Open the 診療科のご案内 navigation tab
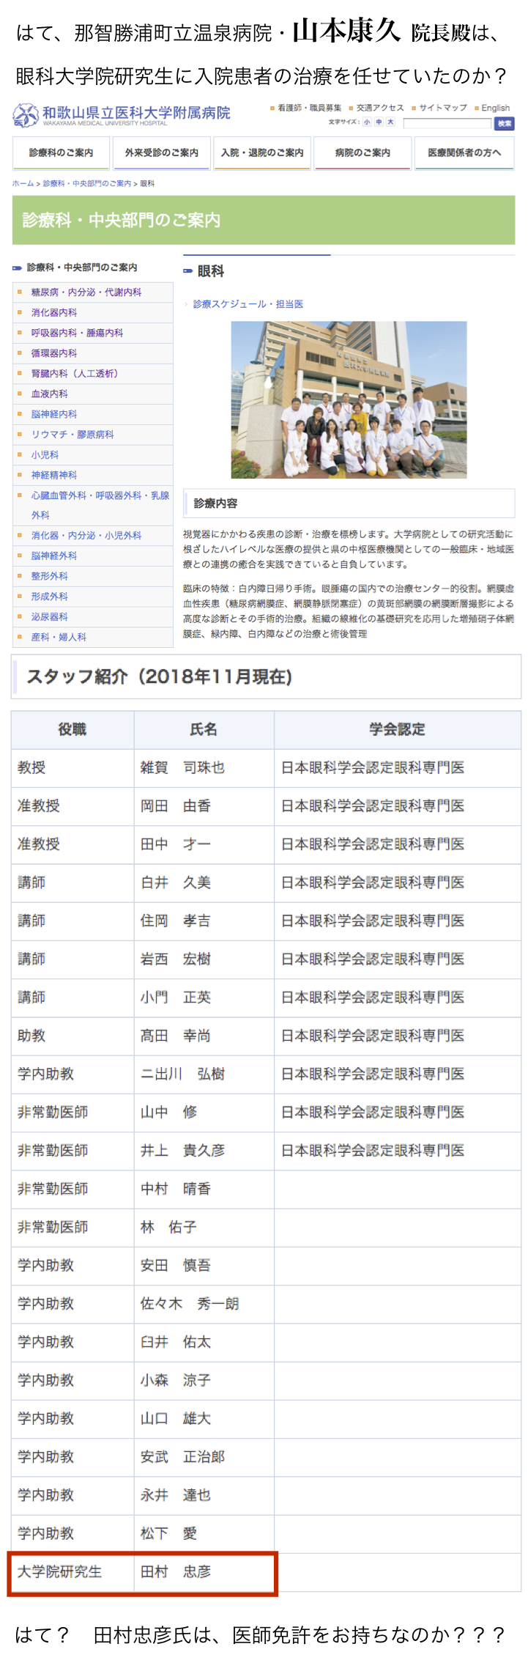Viewport: 528px width, 1674px height. click(x=61, y=152)
